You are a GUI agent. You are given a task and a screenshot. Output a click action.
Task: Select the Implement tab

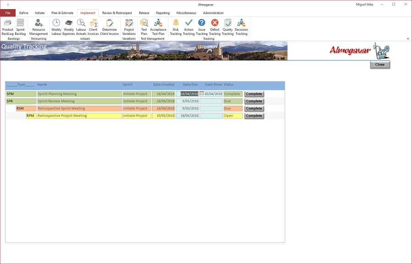point(88,13)
